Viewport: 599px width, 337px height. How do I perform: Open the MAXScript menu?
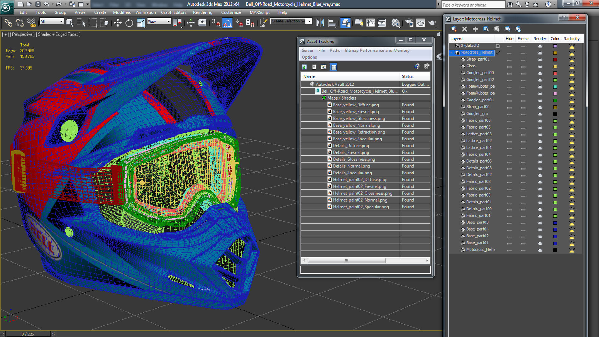coord(259,12)
